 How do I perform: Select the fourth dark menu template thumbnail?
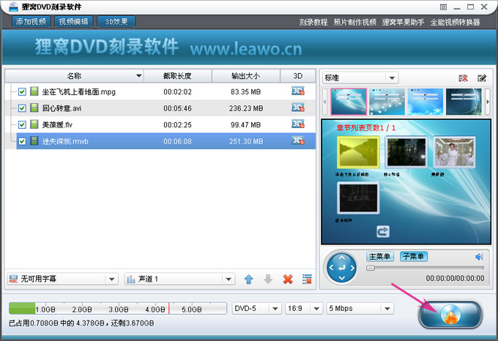(464, 102)
